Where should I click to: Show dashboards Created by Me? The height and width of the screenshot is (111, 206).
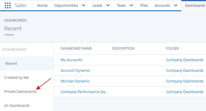pos(17,78)
